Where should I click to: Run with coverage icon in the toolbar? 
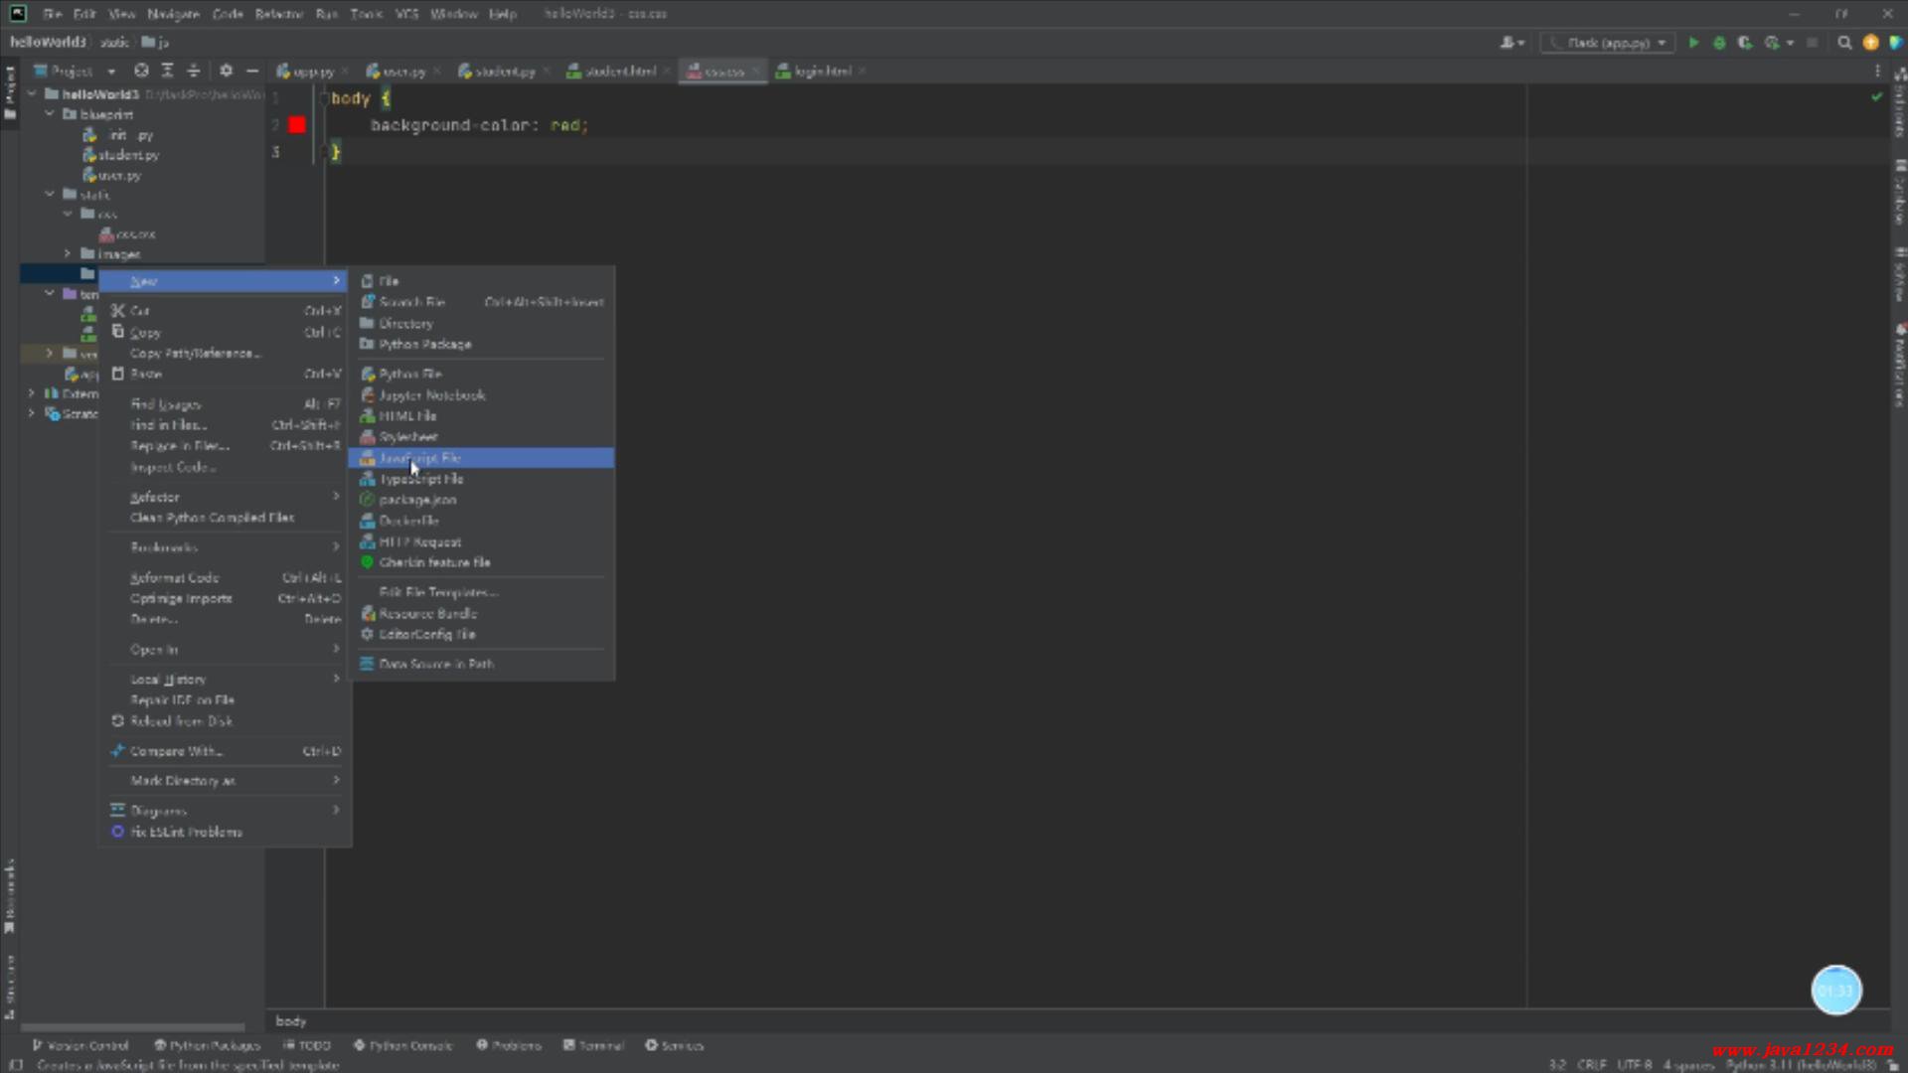[1745, 43]
